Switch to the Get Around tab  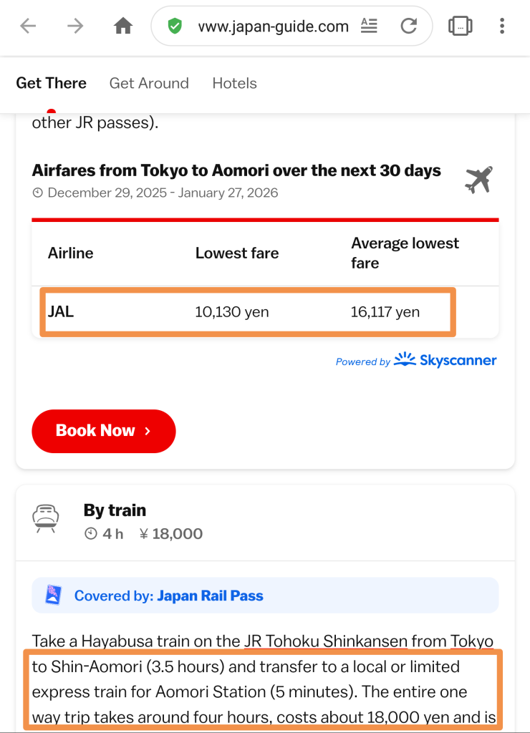coord(149,83)
